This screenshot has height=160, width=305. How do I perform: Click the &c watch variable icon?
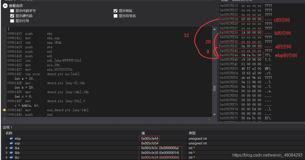[11, 157]
